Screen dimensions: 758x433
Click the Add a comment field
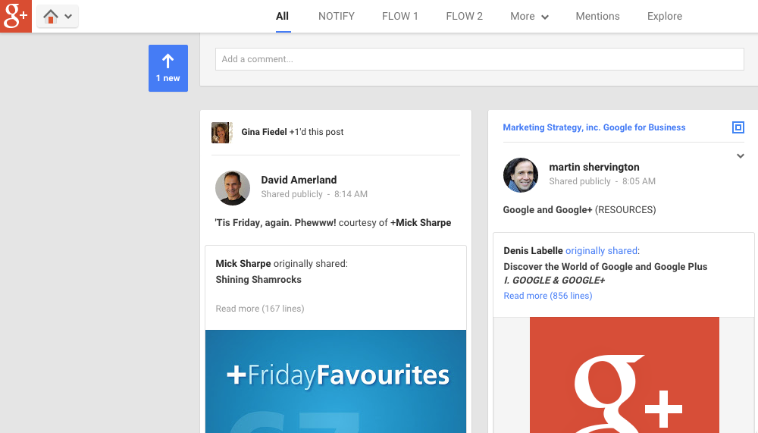pyautogui.click(x=480, y=59)
